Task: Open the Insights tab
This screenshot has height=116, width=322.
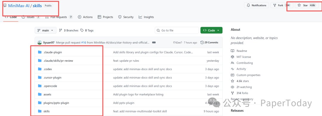Action: (146, 17)
